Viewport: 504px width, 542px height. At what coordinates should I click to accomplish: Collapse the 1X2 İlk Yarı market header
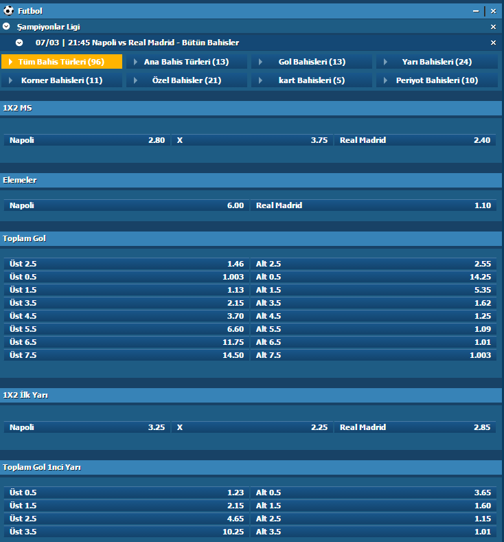(x=251, y=395)
